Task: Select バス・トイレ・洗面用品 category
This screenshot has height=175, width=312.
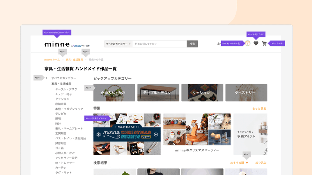Action: 71,138
